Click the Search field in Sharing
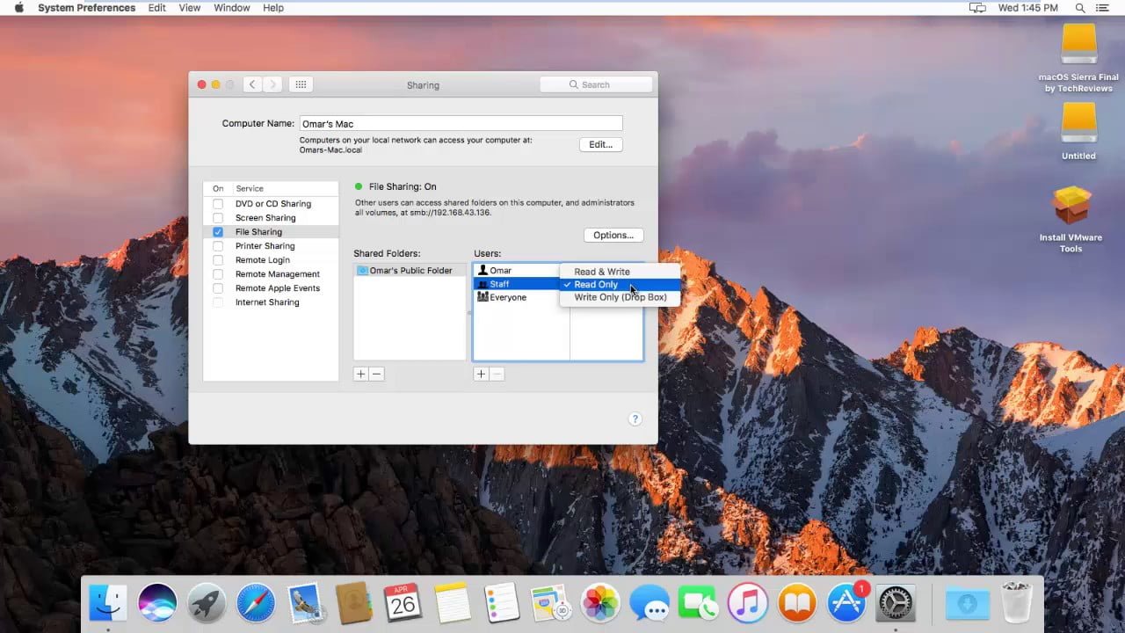The width and height of the screenshot is (1125, 633). (597, 84)
